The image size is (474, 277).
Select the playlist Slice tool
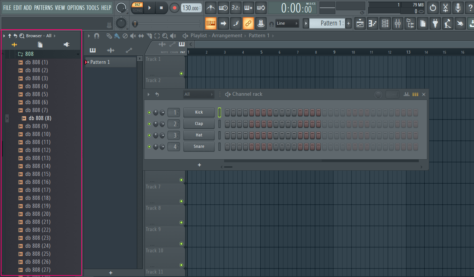[149, 36]
